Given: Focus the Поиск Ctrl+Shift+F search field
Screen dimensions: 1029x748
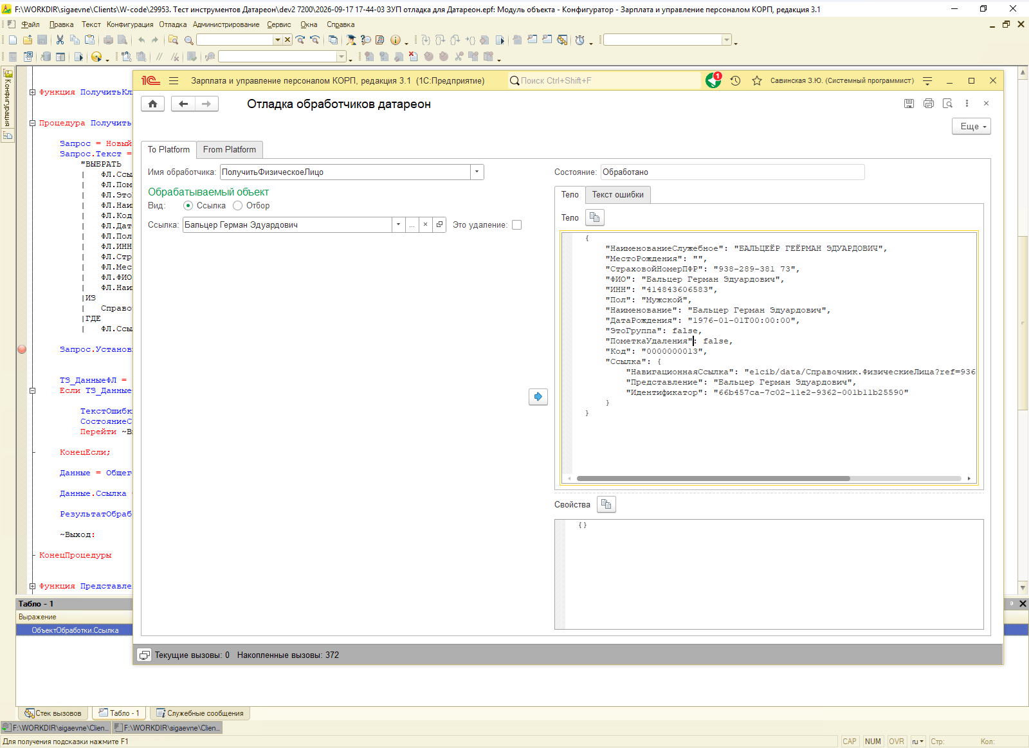Looking at the screenshot, I should point(604,80).
